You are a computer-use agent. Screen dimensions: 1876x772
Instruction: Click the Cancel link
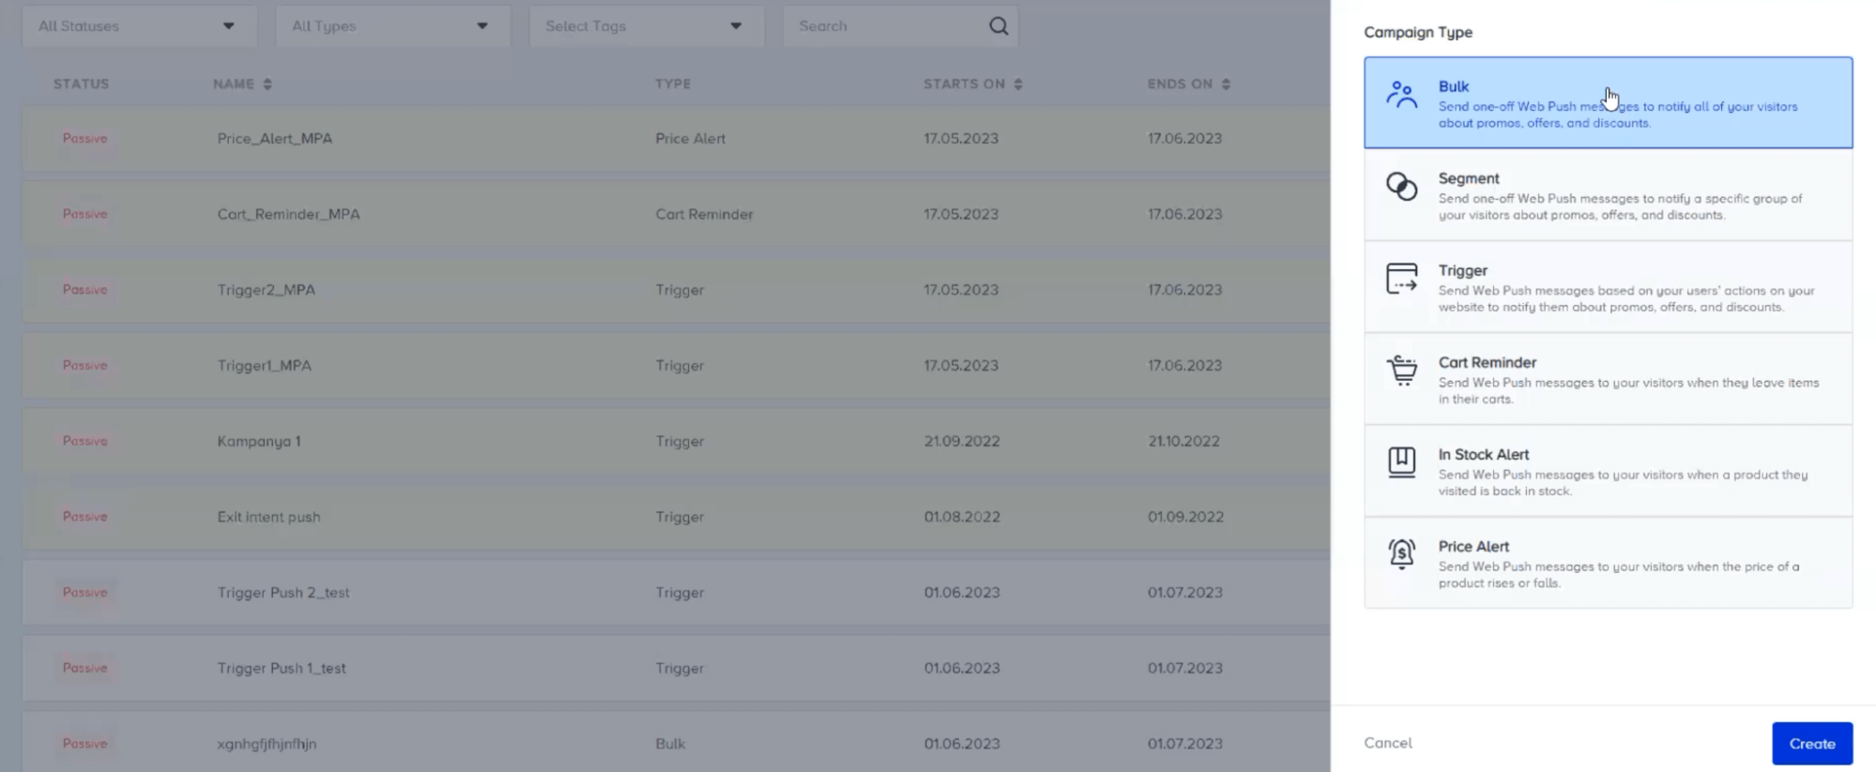[x=1387, y=742]
